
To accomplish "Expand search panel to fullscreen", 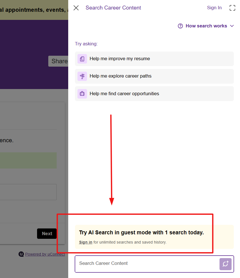I will coord(232,8).
